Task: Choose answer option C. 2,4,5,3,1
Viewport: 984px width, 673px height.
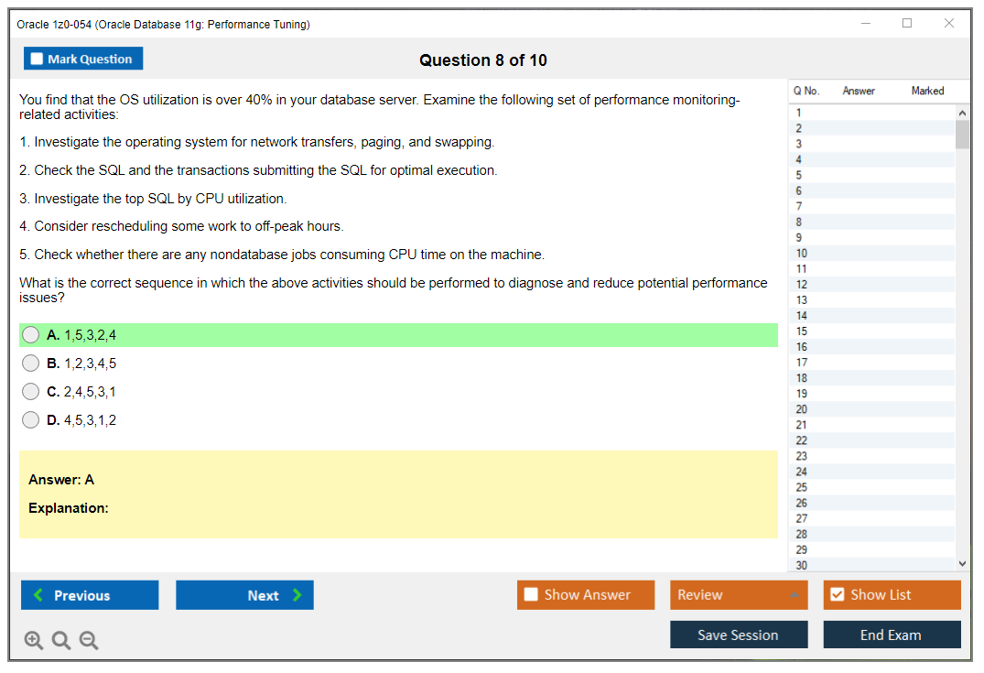Action: (x=31, y=392)
